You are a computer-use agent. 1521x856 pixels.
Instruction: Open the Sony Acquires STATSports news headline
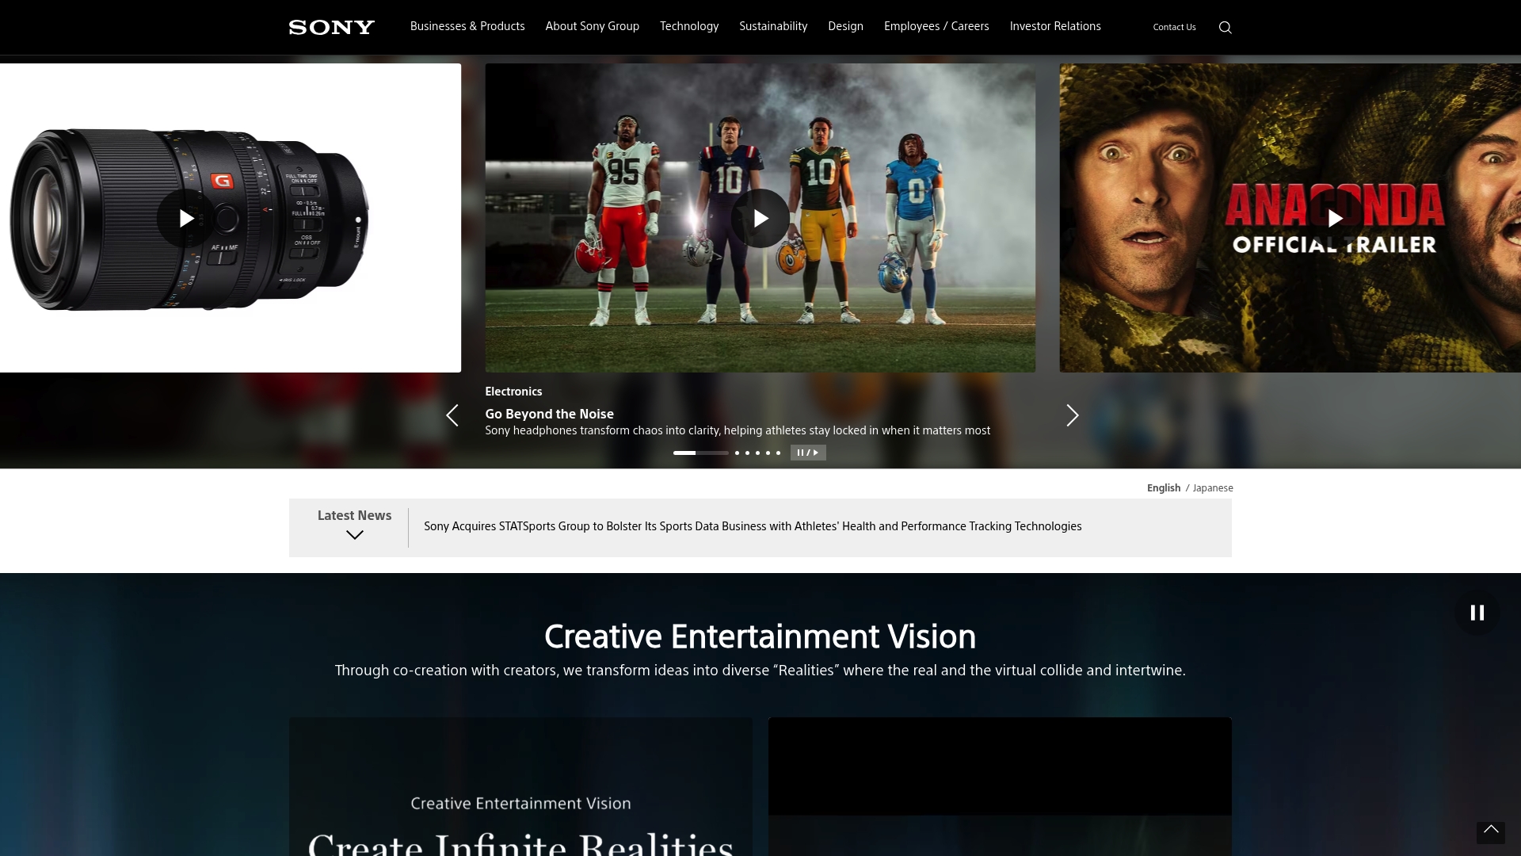pyautogui.click(x=752, y=526)
